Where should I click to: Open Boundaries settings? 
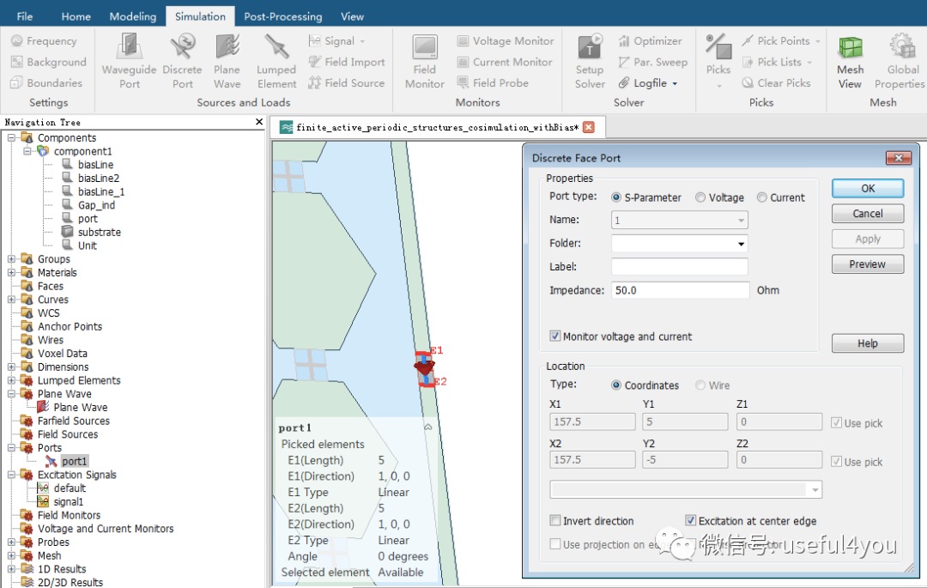(x=46, y=82)
